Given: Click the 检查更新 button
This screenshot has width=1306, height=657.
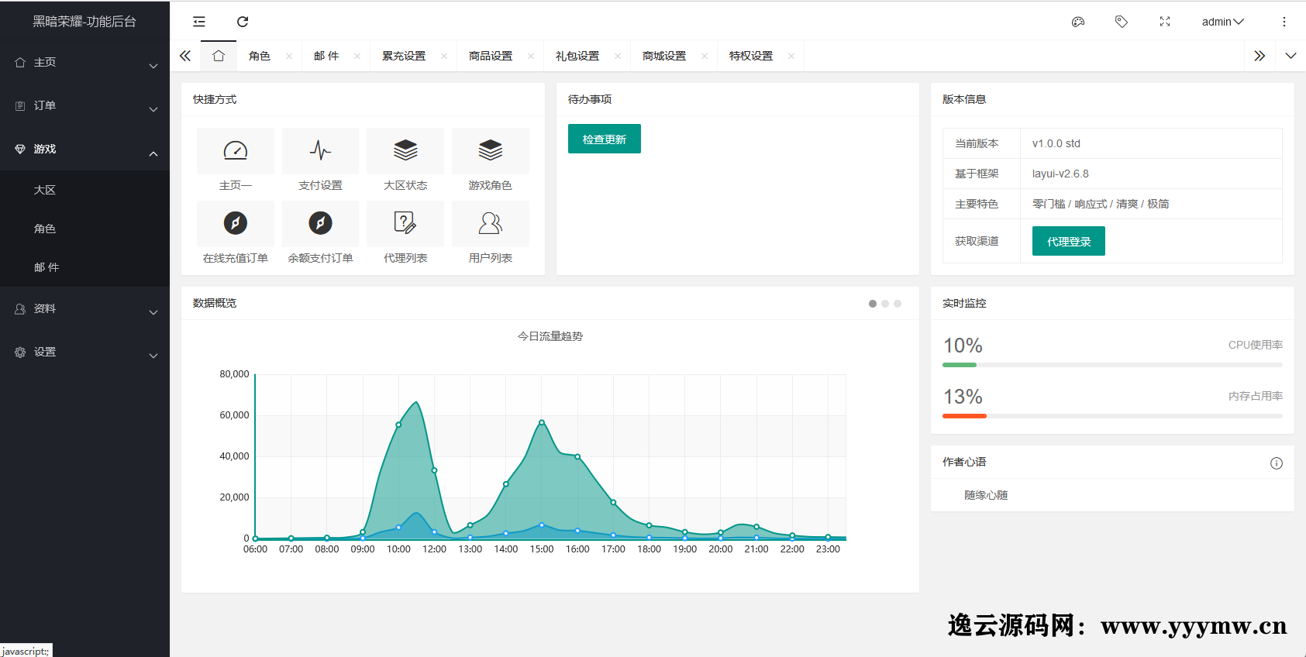Looking at the screenshot, I should [x=605, y=139].
